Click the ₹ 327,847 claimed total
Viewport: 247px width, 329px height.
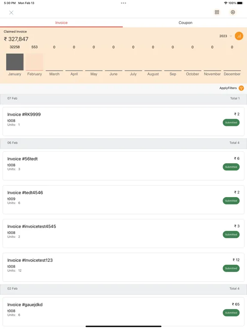click(16, 39)
